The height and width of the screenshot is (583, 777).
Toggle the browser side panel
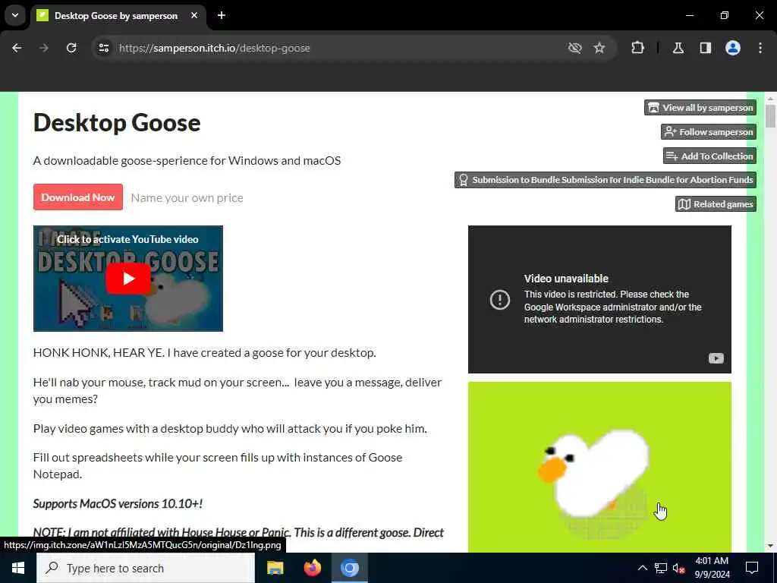pos(706,48)
